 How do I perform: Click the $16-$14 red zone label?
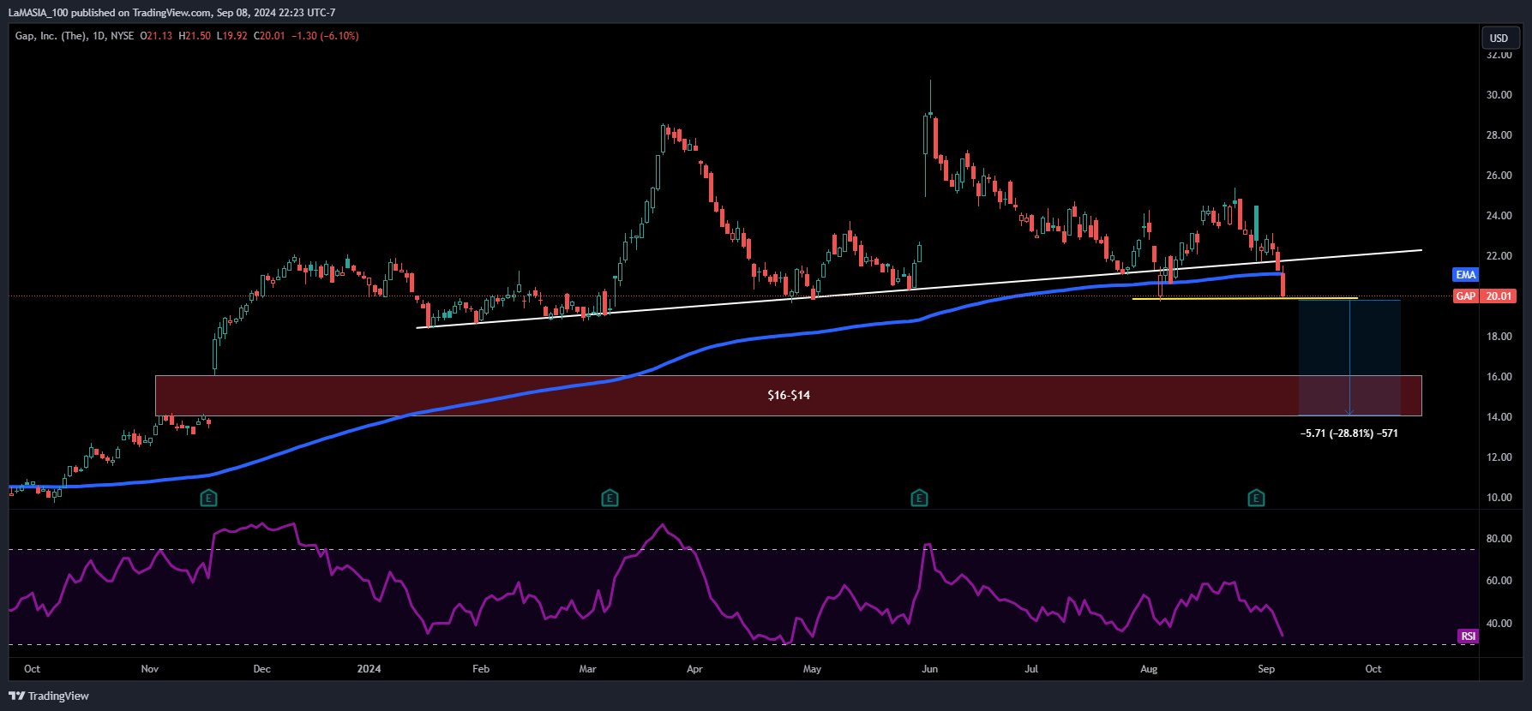click(x=789, y=395)
